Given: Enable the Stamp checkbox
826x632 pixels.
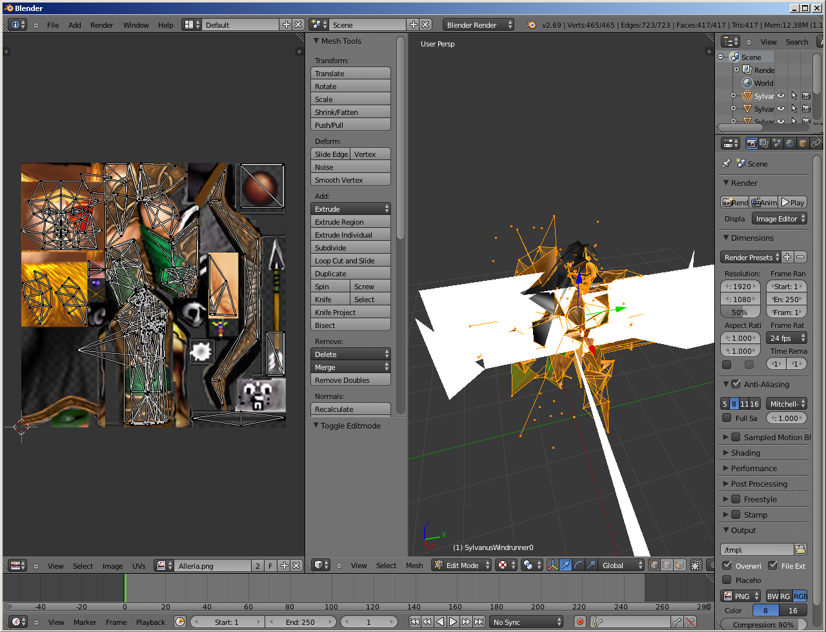Looking at the screenshot, I should coord(736,515).
